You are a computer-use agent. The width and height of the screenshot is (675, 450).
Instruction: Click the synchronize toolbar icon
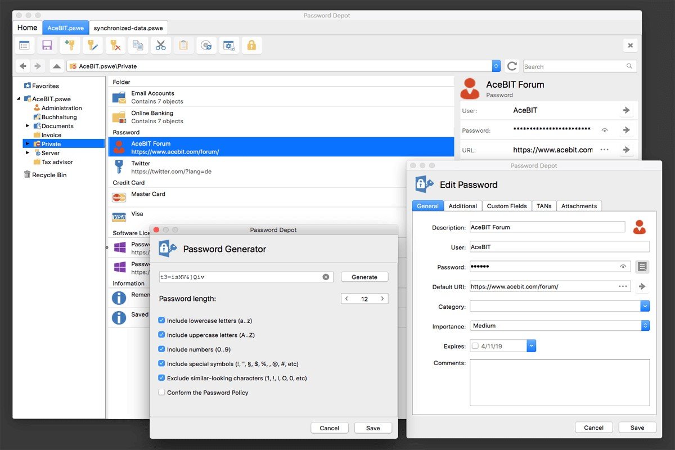[206, 46]
